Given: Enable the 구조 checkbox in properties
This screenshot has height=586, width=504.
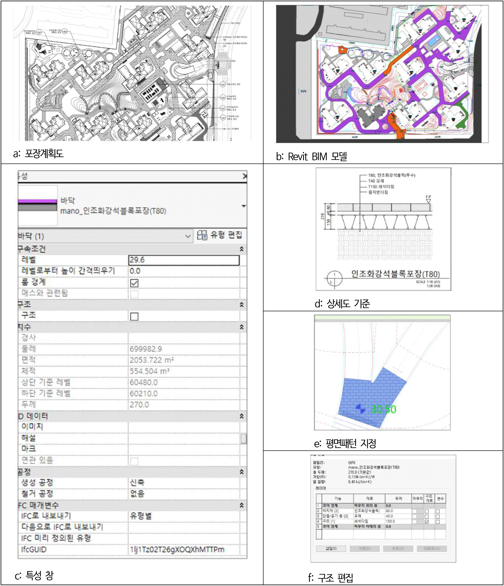Looking at the screenshot, I should pos(134,316).
